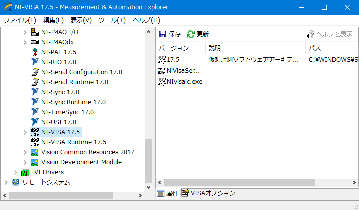Click the NiVisaSer... row icon
Screen dimensions: 359x210
coord(162,71)
